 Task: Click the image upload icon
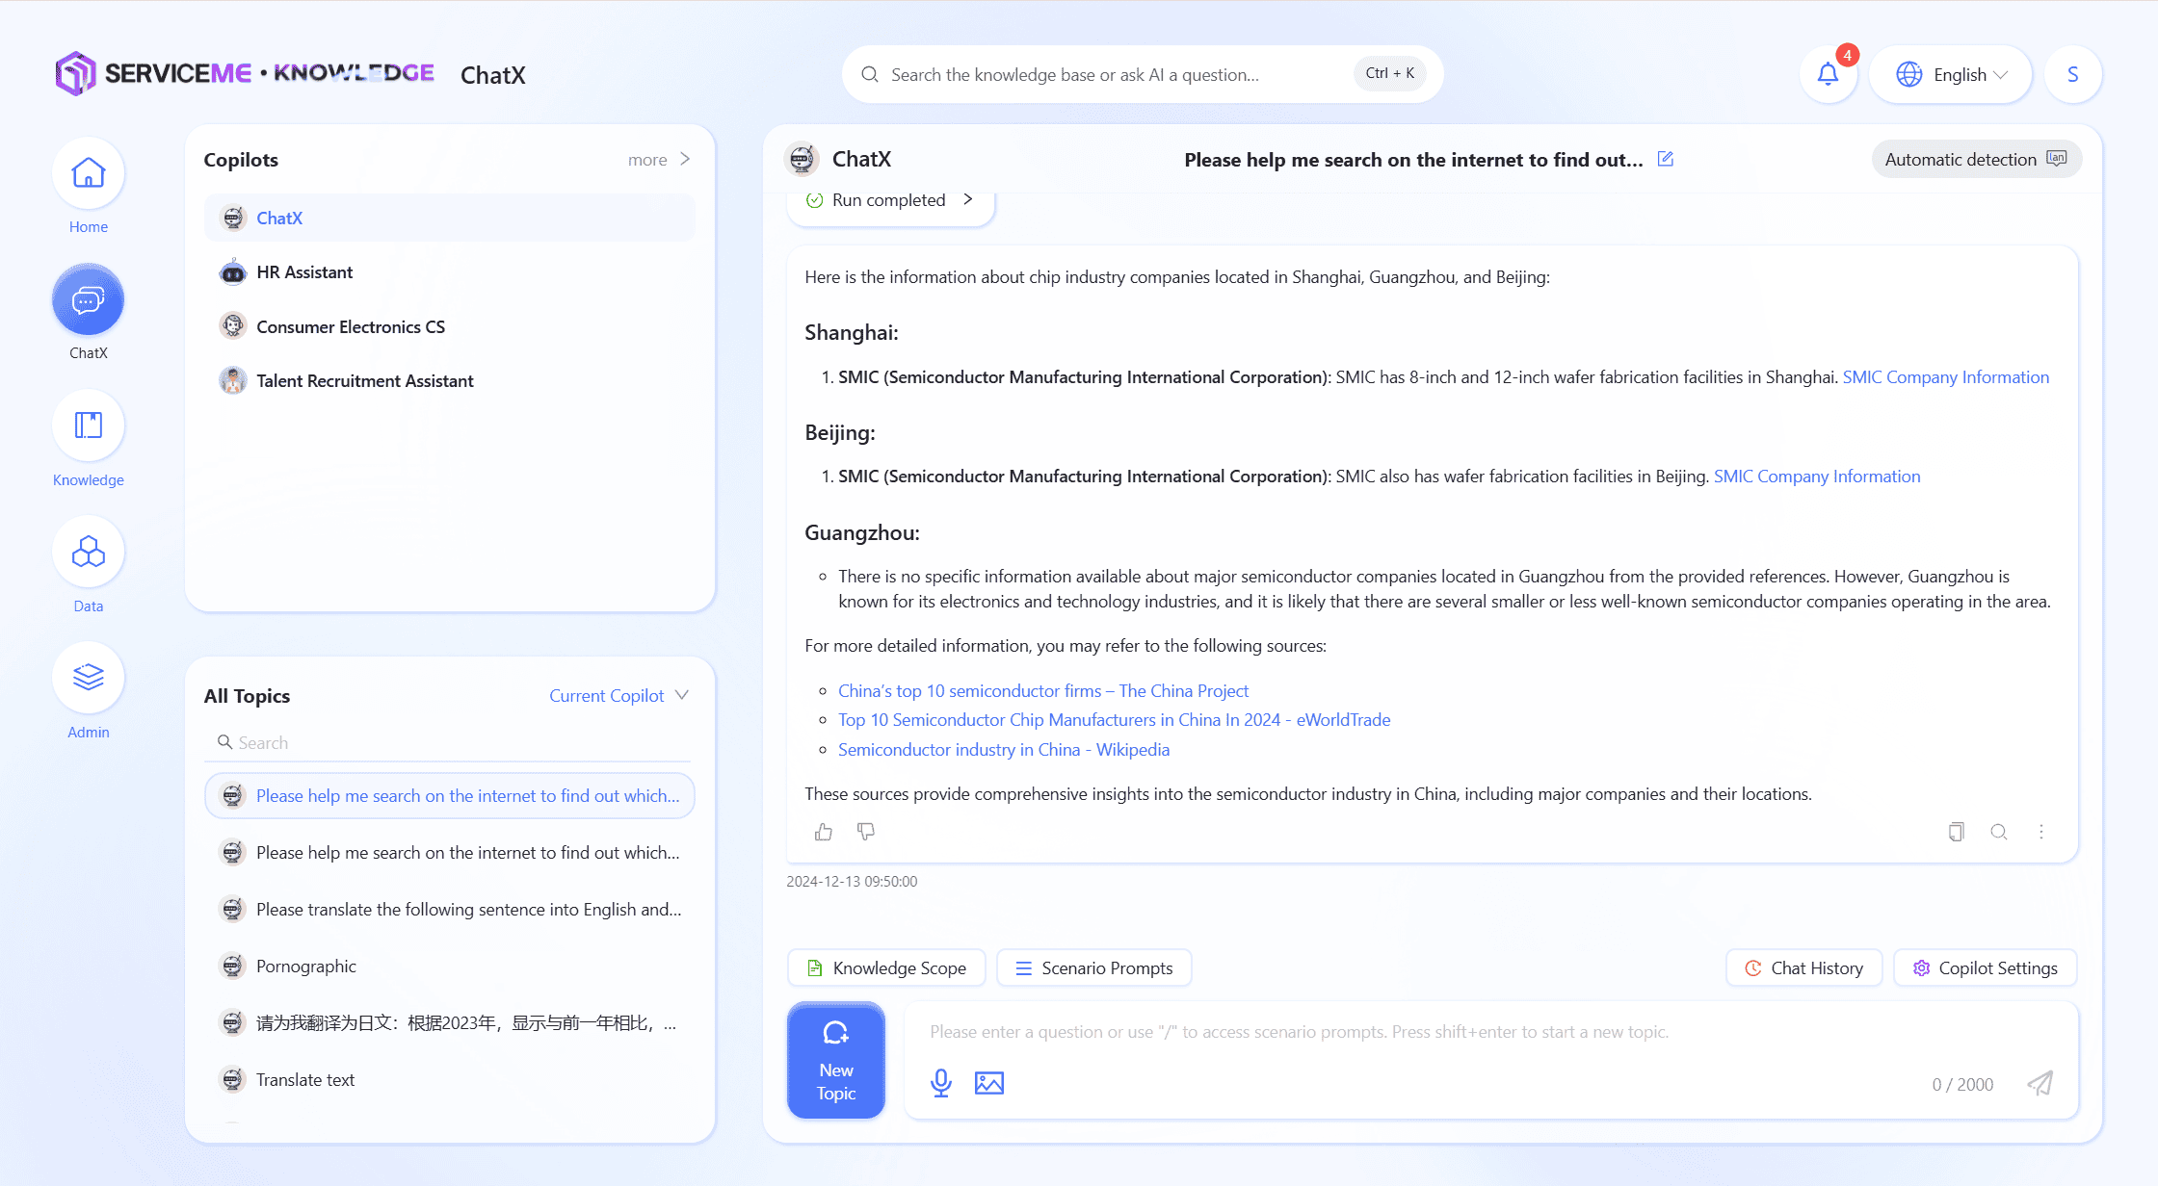coord(989,1082)
